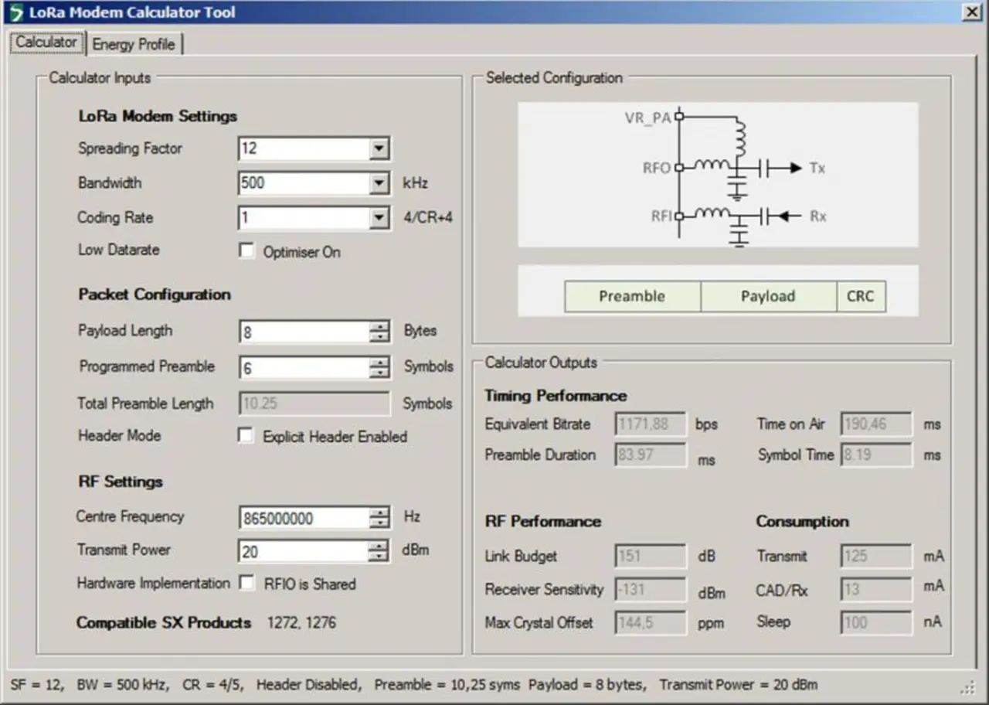Click the Centre Frequency spinner arrows

point(379,518)
